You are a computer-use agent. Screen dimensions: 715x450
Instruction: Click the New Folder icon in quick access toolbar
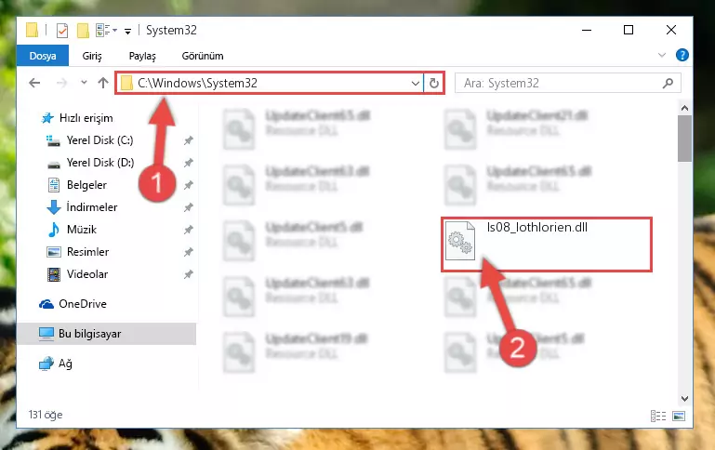tap(83, 31)
